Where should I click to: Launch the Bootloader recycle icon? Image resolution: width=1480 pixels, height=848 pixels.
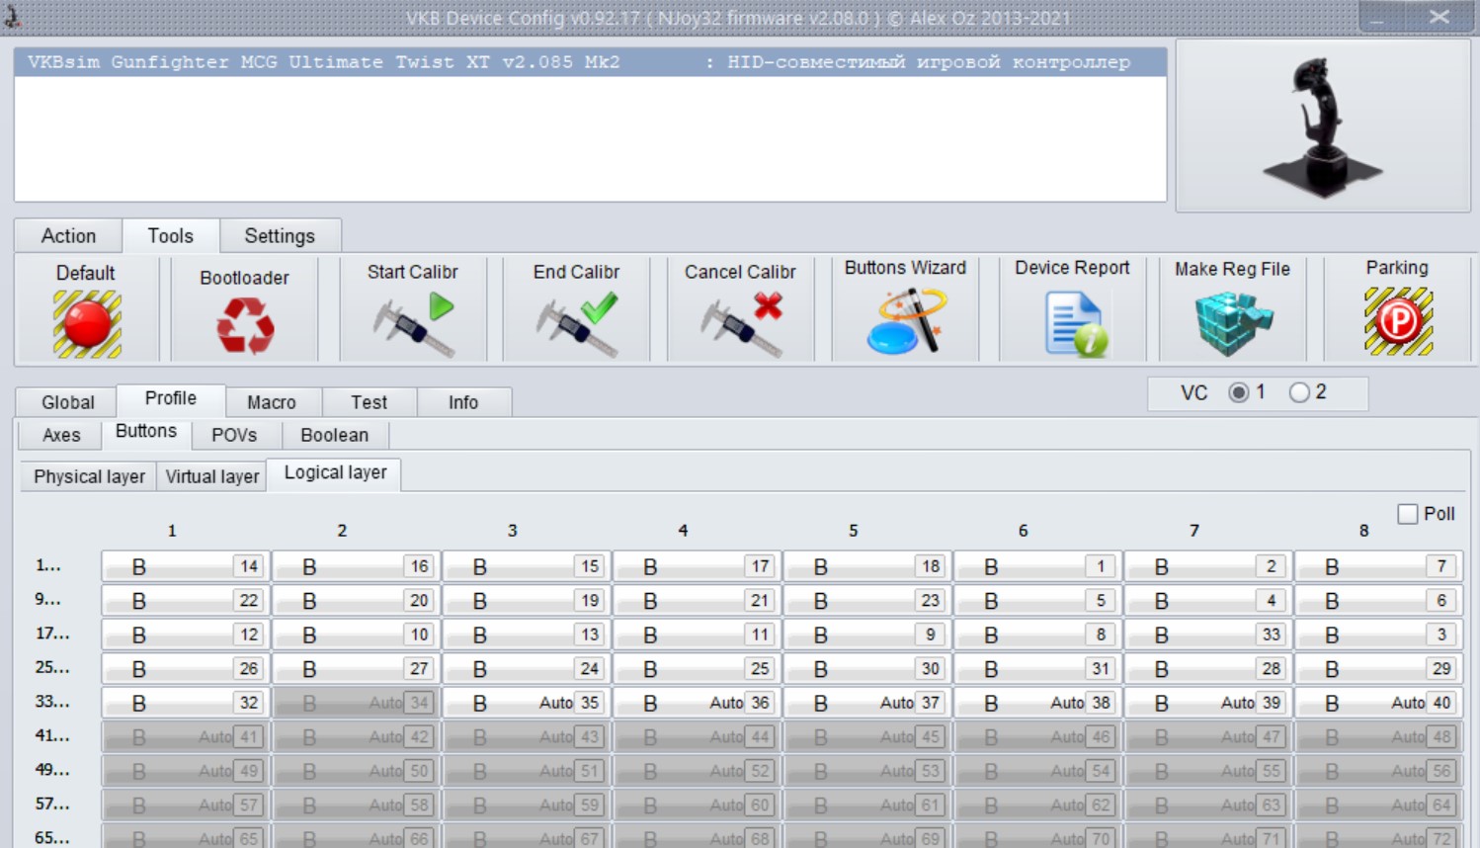point(245,325)
